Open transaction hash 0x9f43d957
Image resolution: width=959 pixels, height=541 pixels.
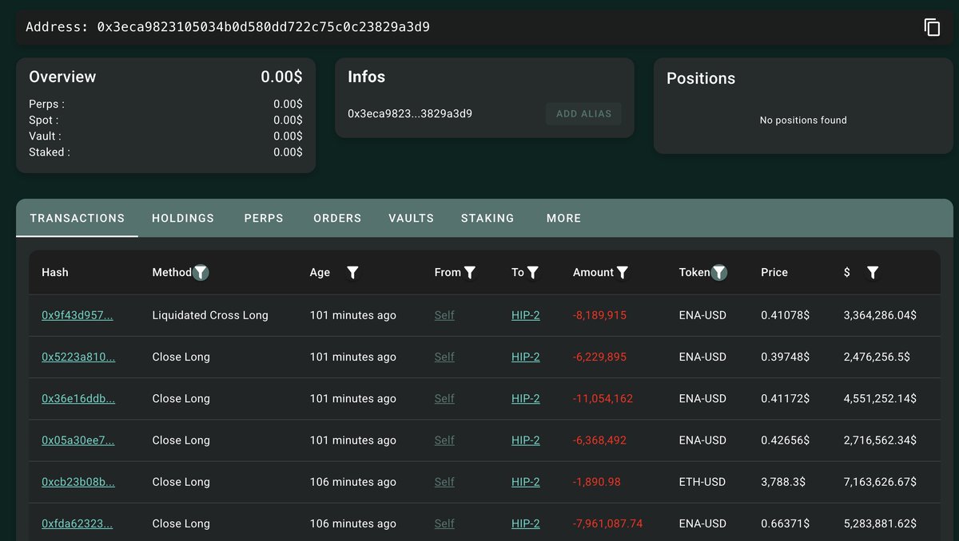point(78,315)
